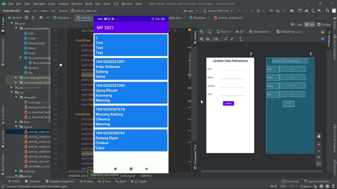337x189 pixels.
Task: Click the Clear Constraints icon
Action: (x=226, y=39)
